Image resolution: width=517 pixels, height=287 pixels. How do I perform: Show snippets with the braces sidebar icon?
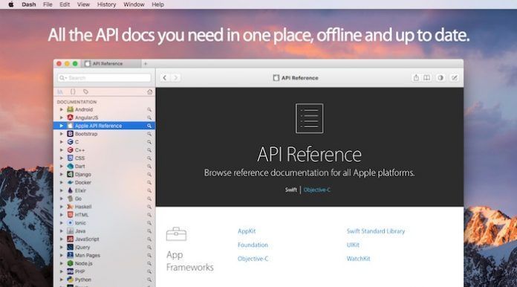[x=73, y=91]
